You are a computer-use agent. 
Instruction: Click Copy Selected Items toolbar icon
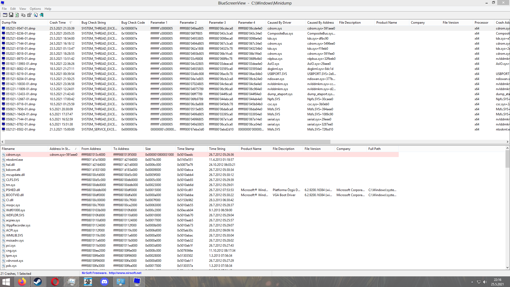(x=23, y=15)
